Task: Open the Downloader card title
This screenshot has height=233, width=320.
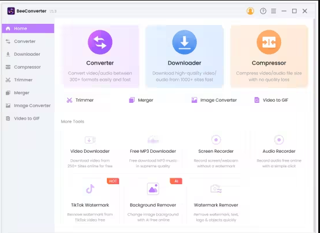Action: pyautogui.click(x=185, y=63)
